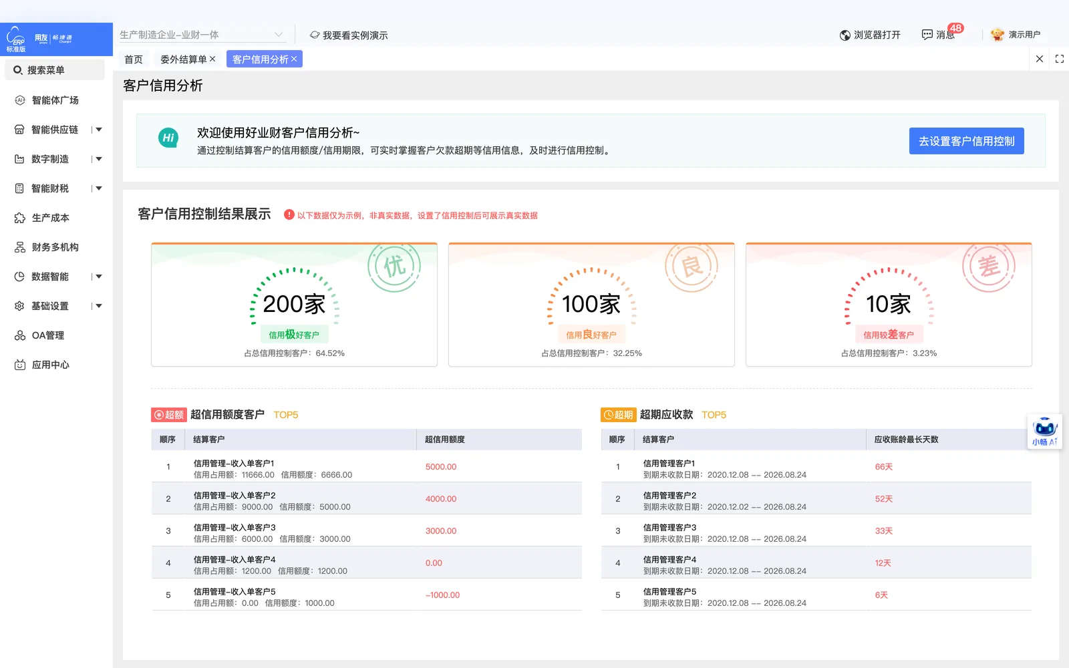This screenshot has height=668, width=1069.
Task: Click the 生产成本 puzzle icon
Action: coord(19,218)
